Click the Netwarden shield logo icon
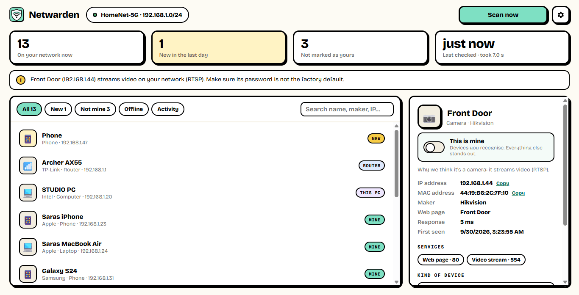 coord(17,15)
